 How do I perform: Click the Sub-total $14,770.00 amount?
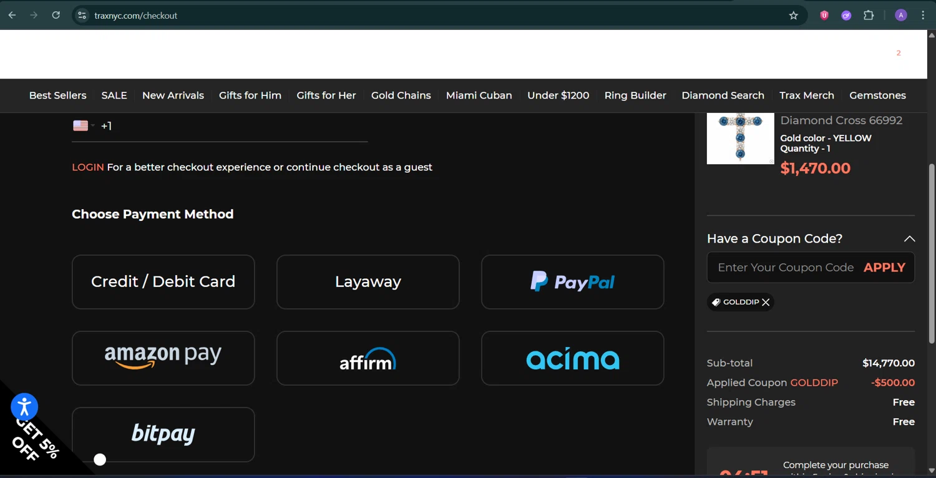(x=889, y=363)
